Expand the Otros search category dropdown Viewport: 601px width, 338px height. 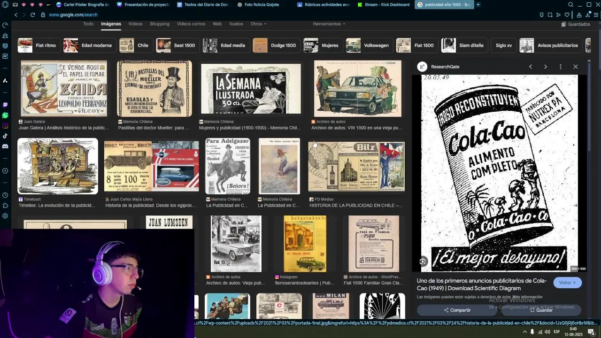(258, 24)
